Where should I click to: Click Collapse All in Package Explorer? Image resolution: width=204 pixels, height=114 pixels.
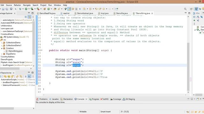pyautogui.click(x=26, y=17)
